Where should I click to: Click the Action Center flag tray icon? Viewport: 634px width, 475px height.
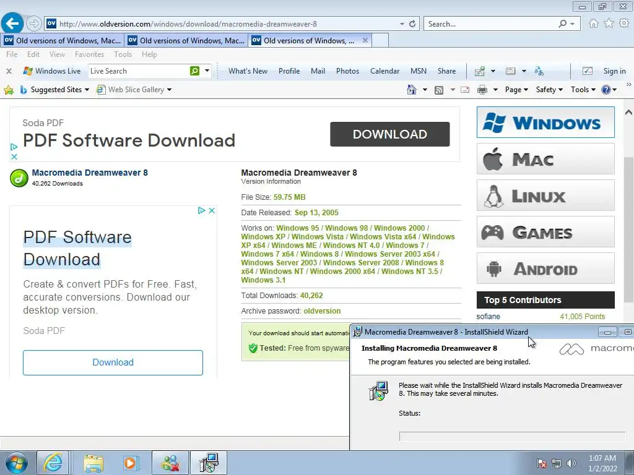point(542,463)
